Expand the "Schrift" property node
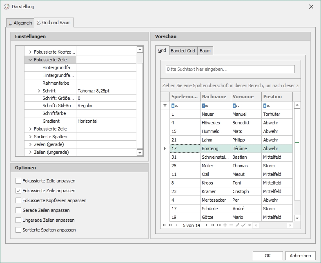Image resolution: width=321 pixels, height=263 pixels. (x=39, y=91)
